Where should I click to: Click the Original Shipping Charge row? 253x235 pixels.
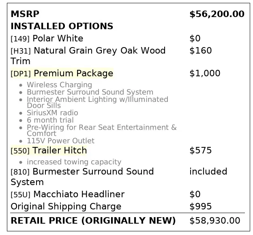(x=66, y=206)
